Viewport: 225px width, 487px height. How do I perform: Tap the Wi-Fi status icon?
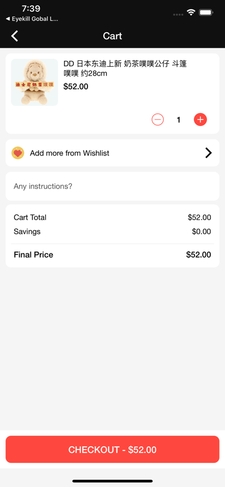(191, 13)
